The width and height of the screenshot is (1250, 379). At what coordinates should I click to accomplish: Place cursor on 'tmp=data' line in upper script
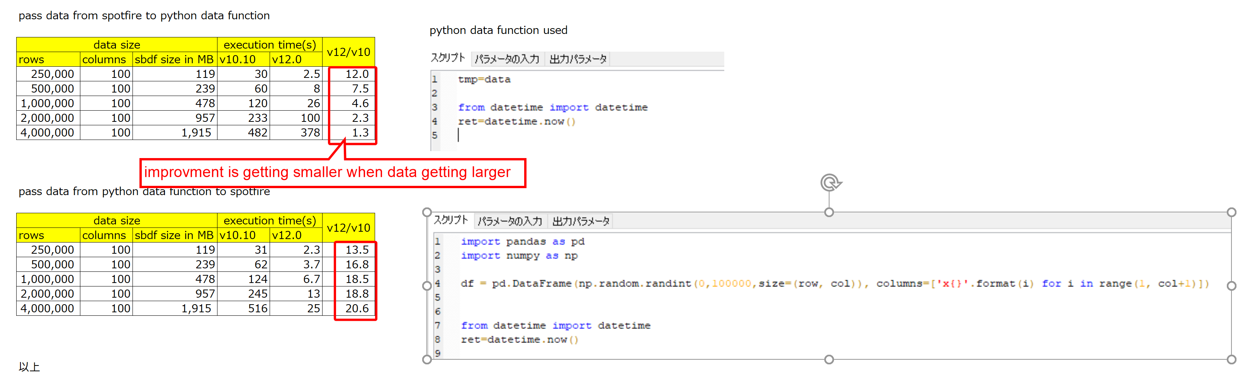point(484,79)
